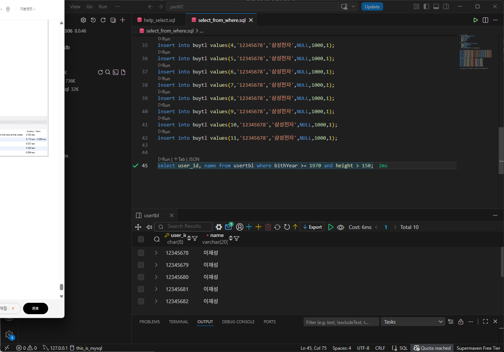Open the Tasks dropdown in output panel
This screenshot has width=504, height=352.
(413, 322)
